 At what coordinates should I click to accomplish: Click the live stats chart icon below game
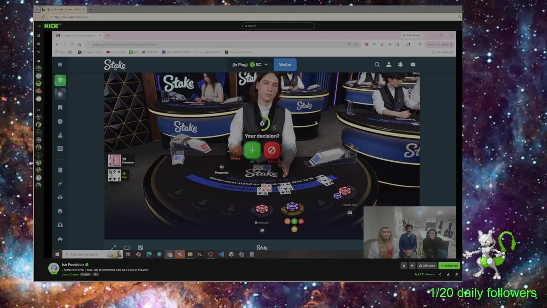[x=141, y=248]
